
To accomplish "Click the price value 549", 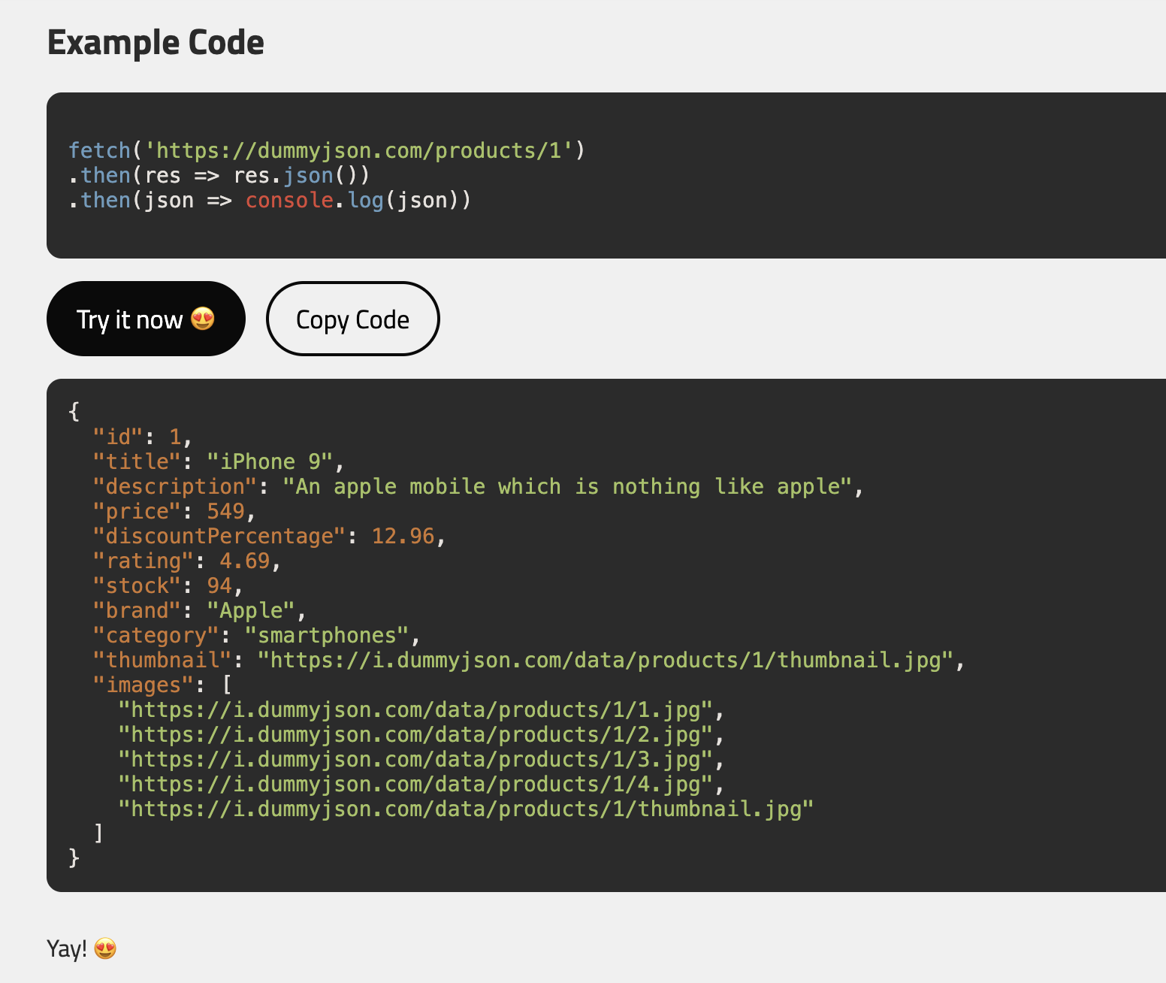I will (225, 511).
